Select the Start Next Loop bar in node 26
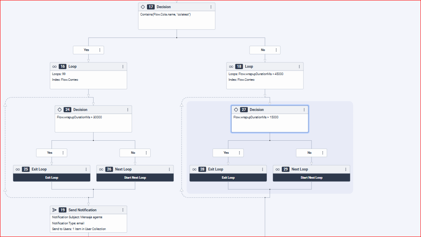 135,177
